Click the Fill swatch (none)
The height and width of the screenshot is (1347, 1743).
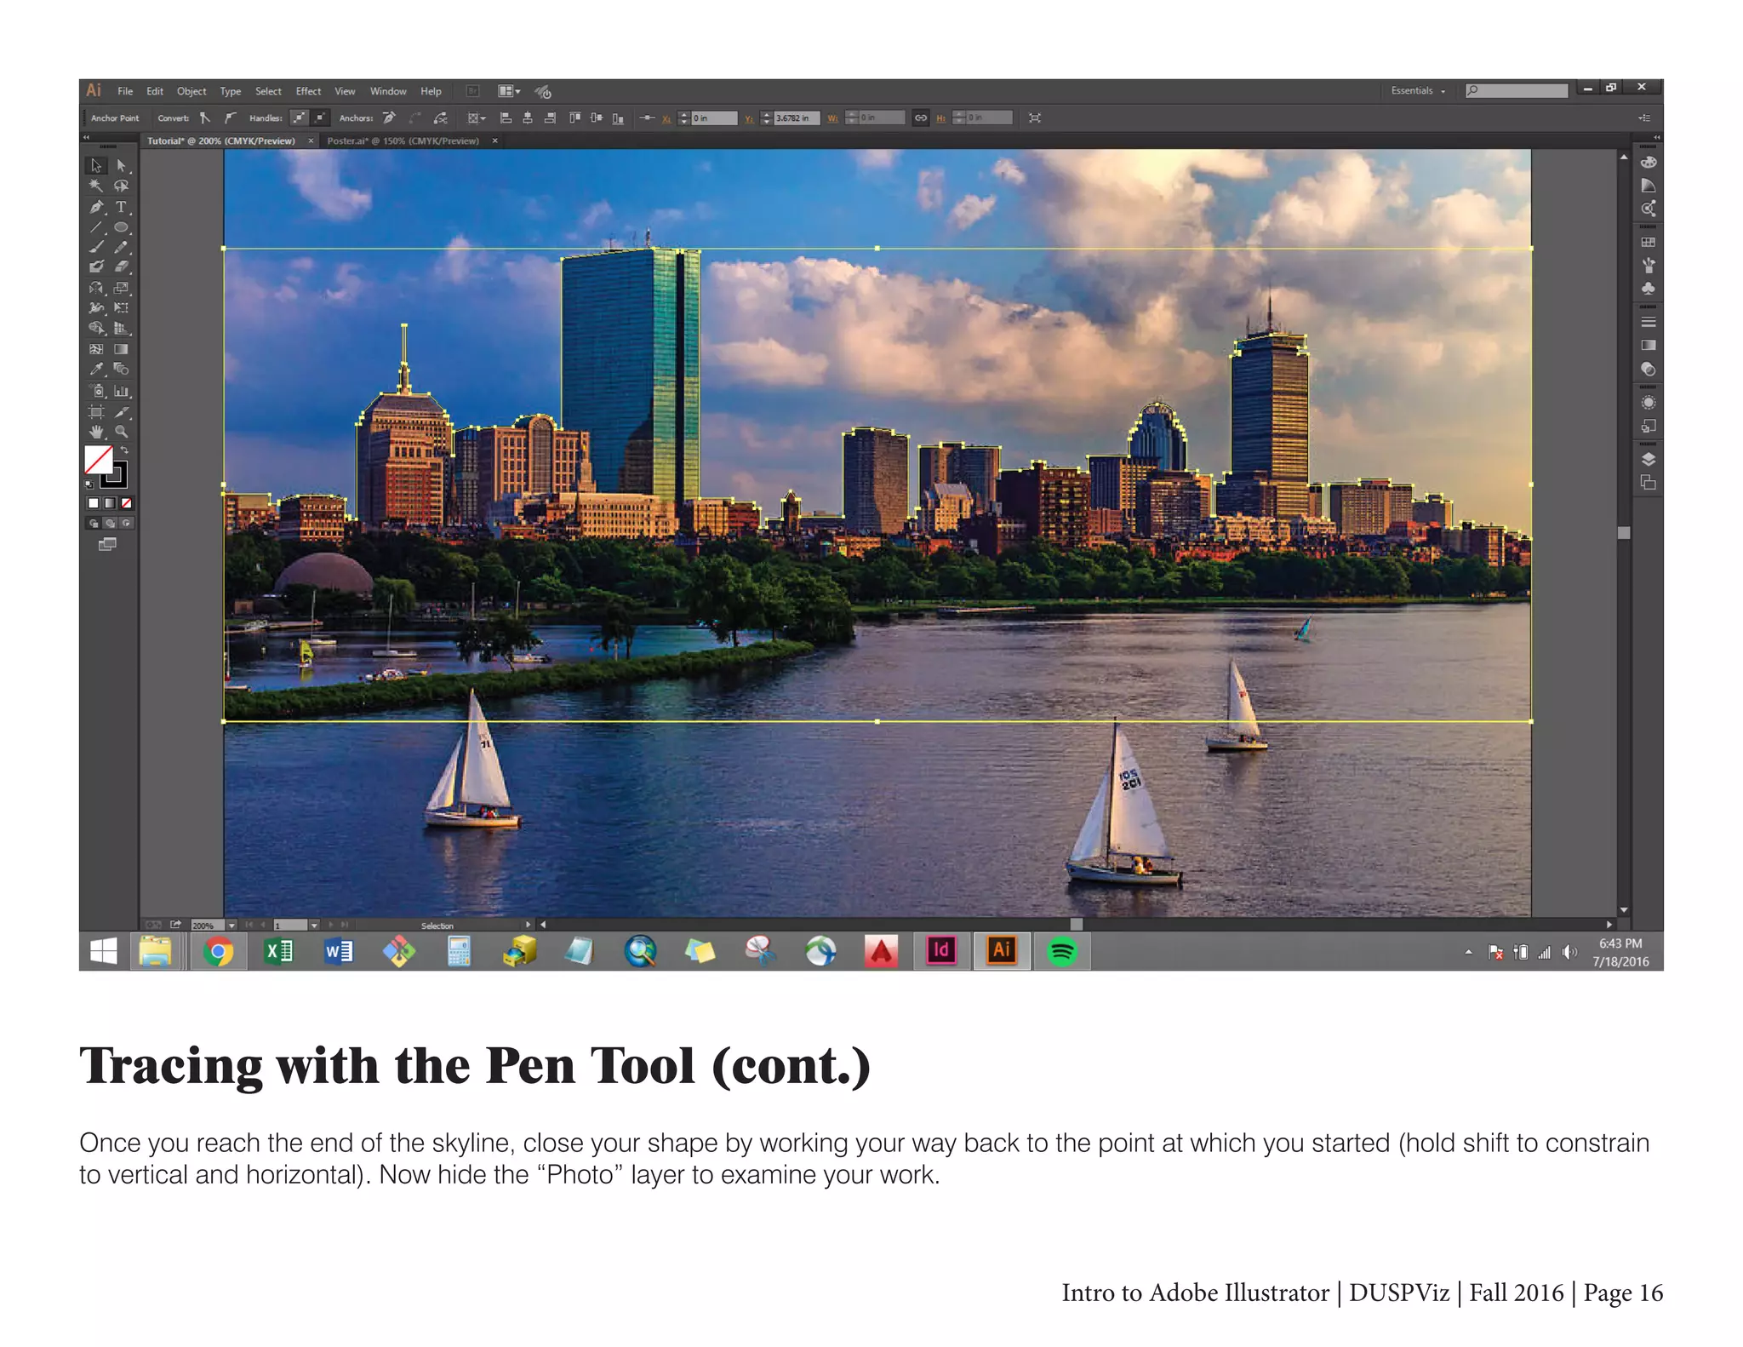pos(98,460)
